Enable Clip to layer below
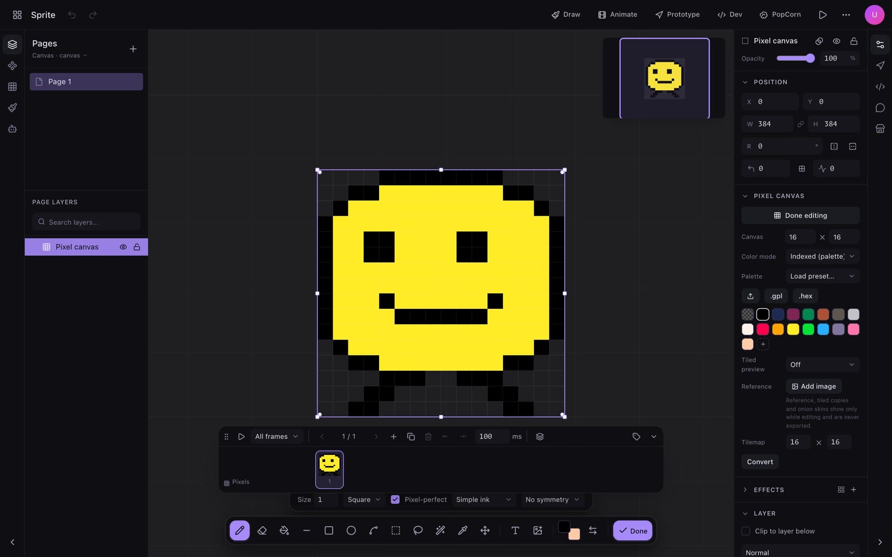 pos(746,531)
